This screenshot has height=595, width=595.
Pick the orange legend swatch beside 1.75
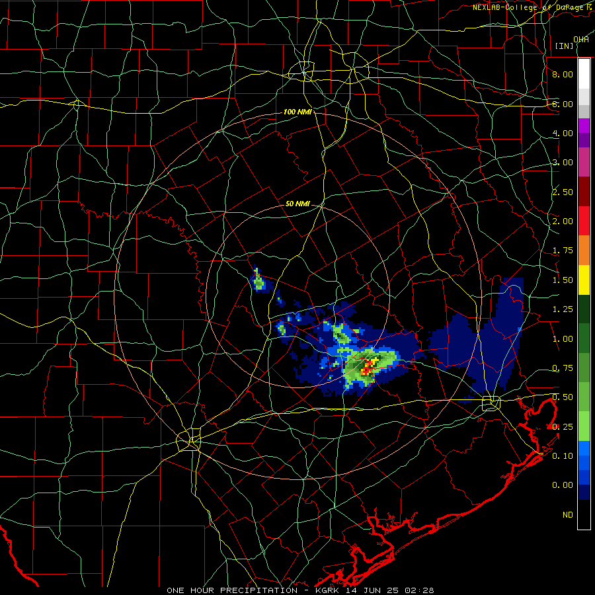coord(584,250)
